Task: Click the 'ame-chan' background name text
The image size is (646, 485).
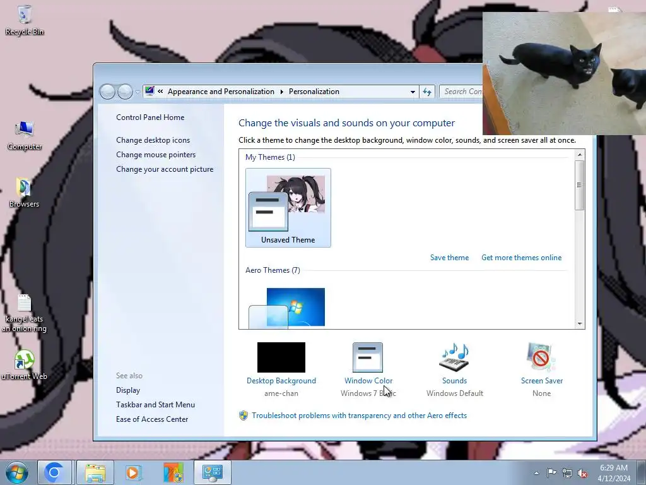Action: [x=281, y=393]
